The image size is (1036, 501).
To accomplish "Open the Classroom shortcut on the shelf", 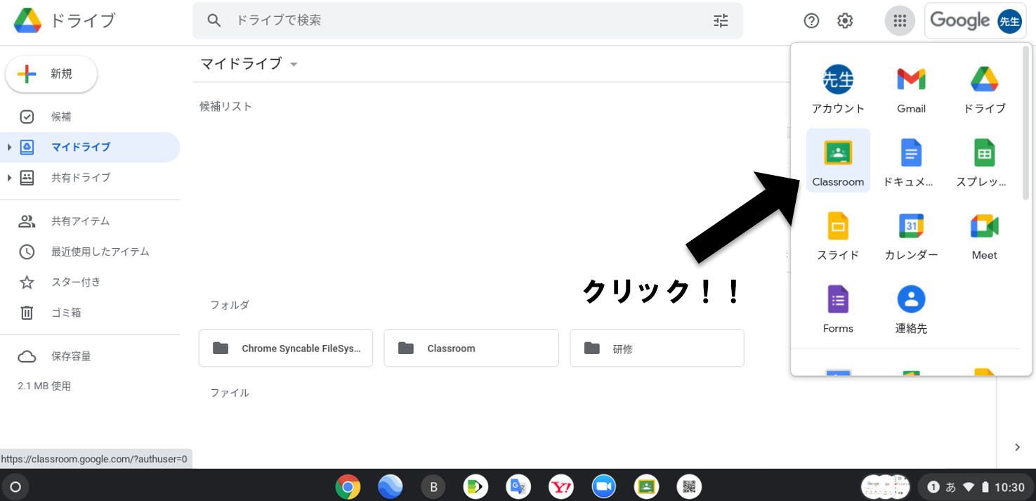I will (x=646, y=486).
